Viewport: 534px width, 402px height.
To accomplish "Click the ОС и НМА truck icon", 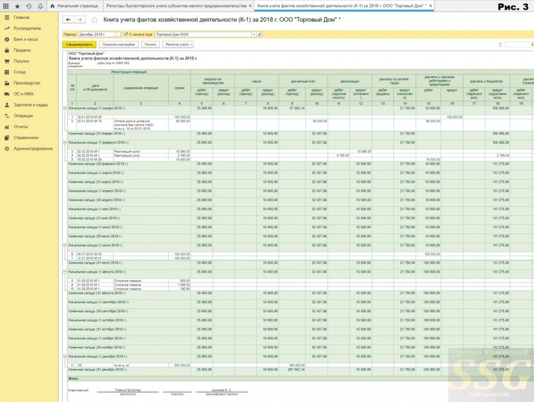I will (x=7, y=94).
